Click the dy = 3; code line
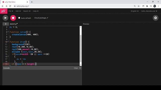 point(14,27)
